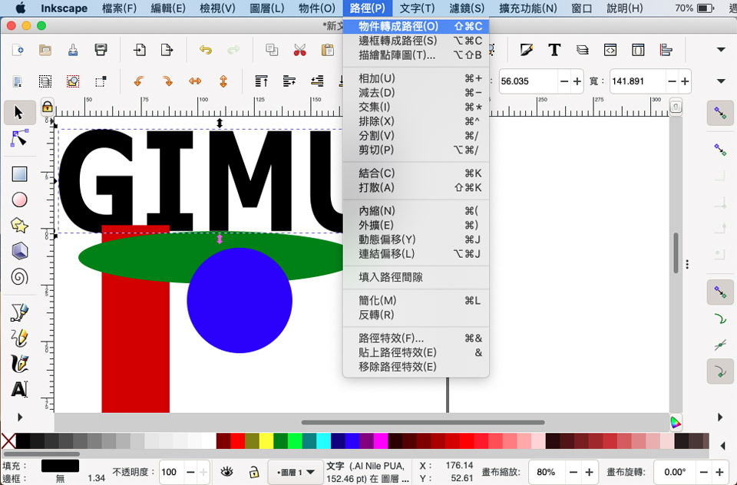Save the document with the save icon
This screenshot has height=485, width=737.
[73, 50]
